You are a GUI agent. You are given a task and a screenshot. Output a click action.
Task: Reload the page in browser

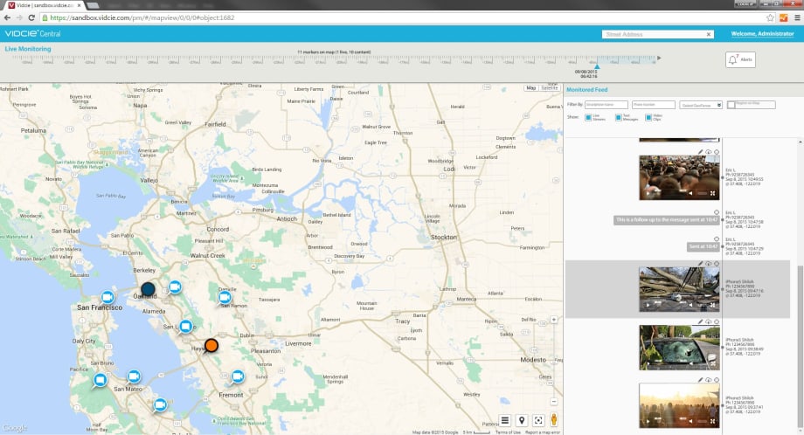[x=31, y=17]
